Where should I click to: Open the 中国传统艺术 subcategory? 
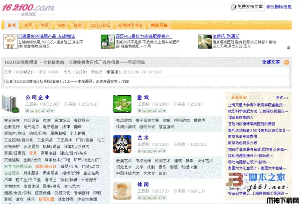click(x=128, y=173)
